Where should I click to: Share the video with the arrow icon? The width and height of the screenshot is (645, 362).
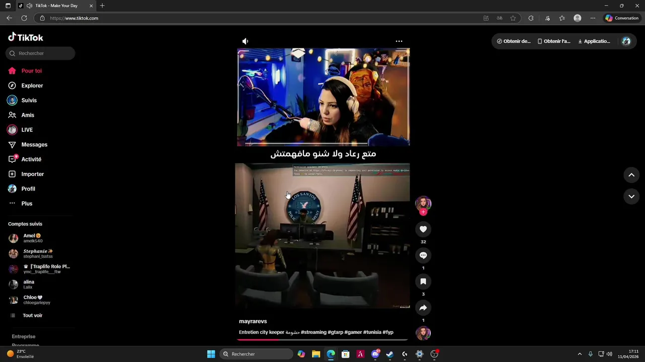(x=423, y=308)
